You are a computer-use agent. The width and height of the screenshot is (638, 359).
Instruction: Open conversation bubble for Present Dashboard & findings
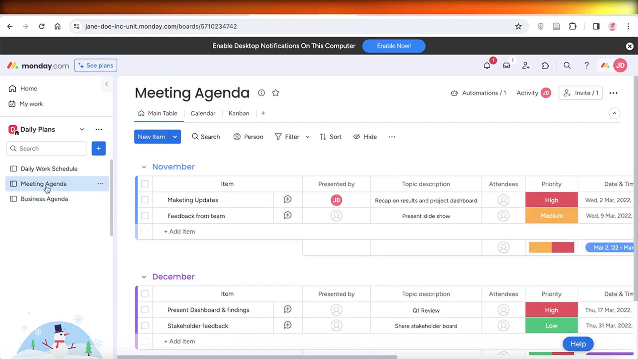[288, 309]
